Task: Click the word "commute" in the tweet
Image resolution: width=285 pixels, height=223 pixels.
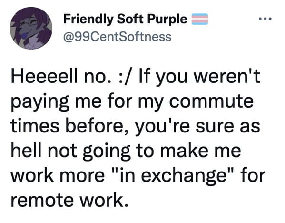Action: pyautogui.click(x=211, y=101)
